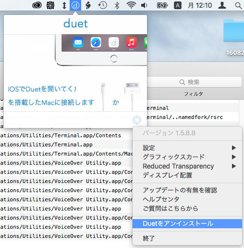Select ご質問はこちらから menu item

point(187,209)
